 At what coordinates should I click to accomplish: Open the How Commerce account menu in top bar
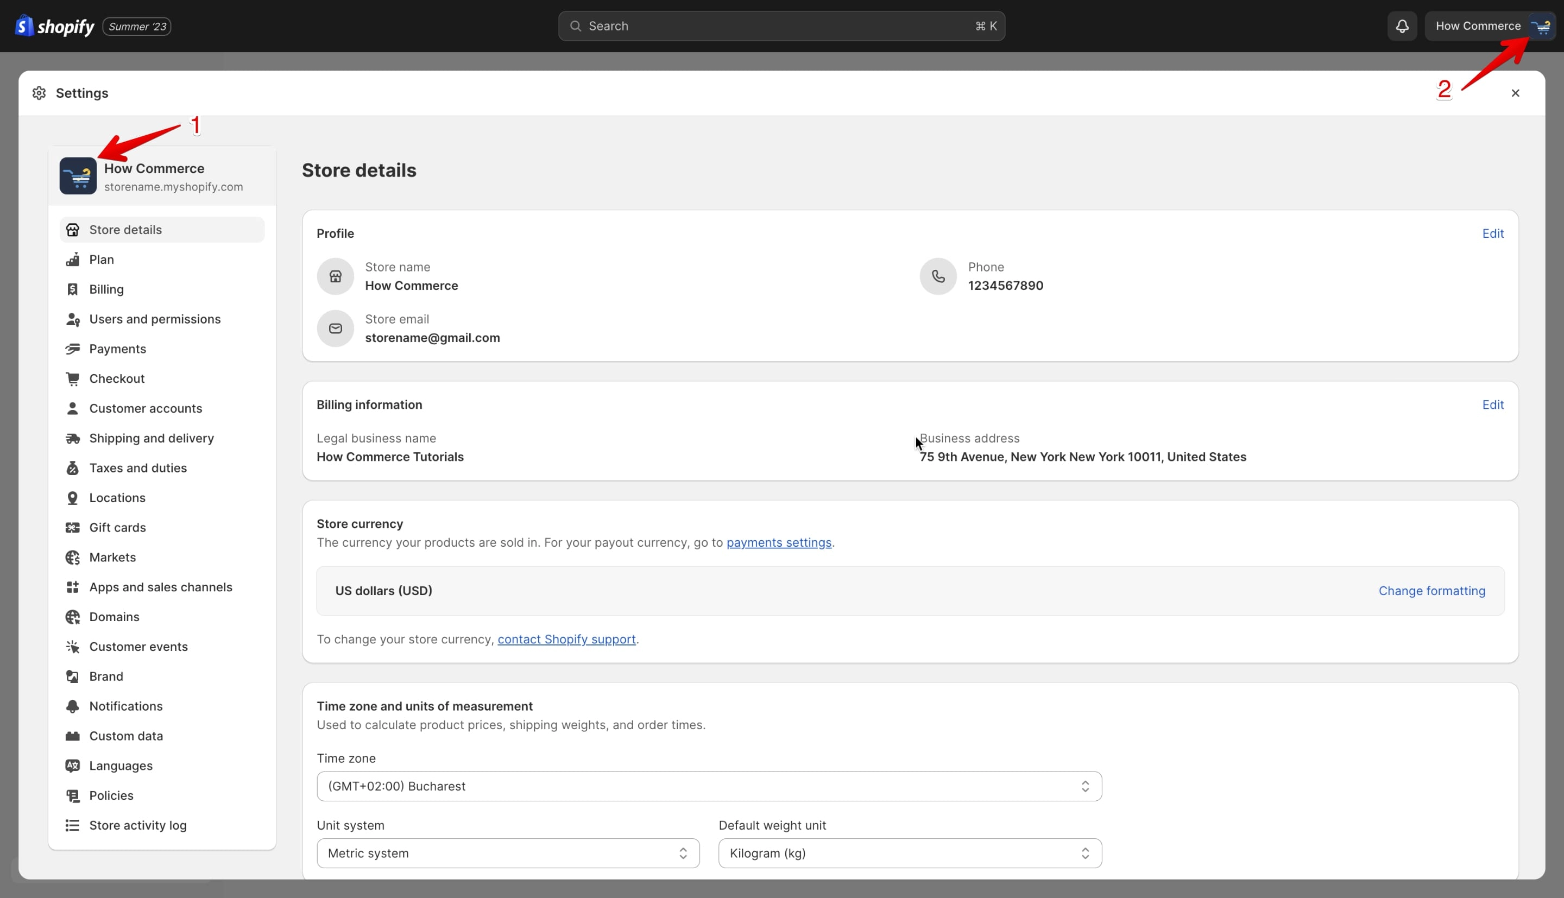[x=1490, y=26]
